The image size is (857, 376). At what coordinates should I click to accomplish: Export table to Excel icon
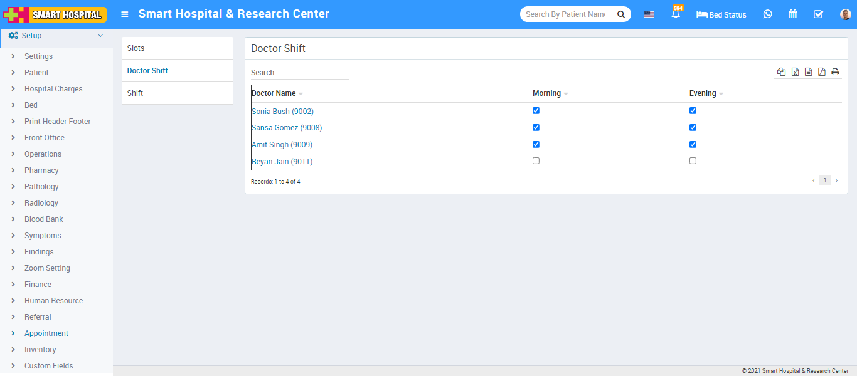pyautogui.click(x=795, y=72)
